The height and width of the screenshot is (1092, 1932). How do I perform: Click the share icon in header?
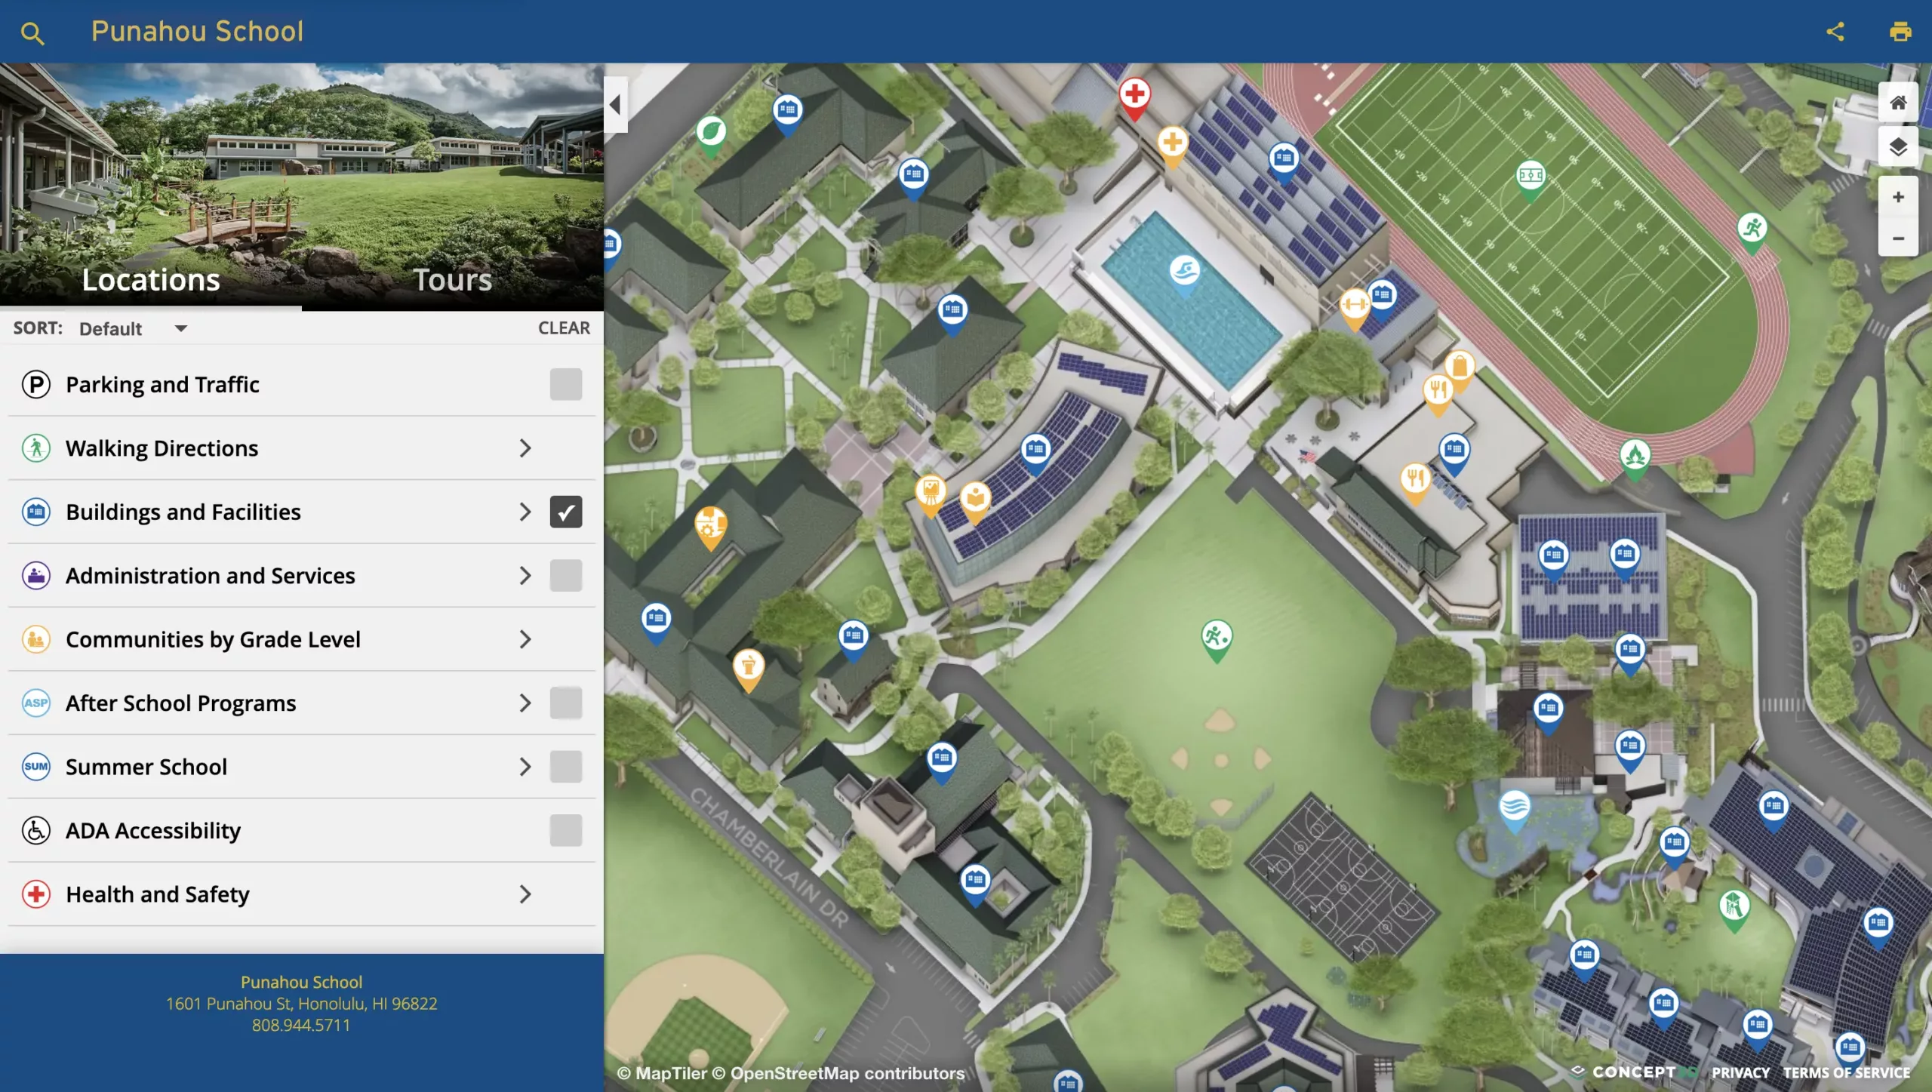point(1835,32)
